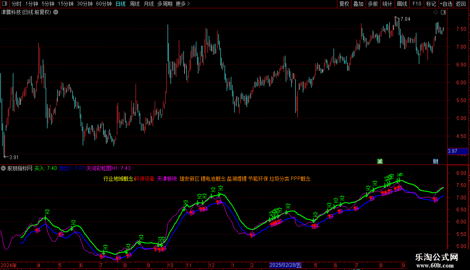Click the 3.97 price tag on axis
470x270 pixels.
458,151
